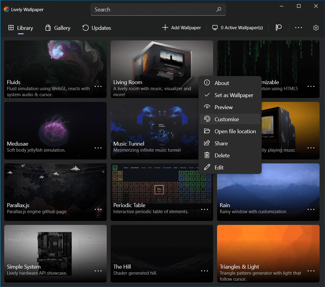
Task: Open the toolbar three-dots overflow menu
Action: click(x=298, y=28)
